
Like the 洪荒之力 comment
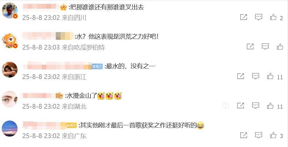click(280, 47)
